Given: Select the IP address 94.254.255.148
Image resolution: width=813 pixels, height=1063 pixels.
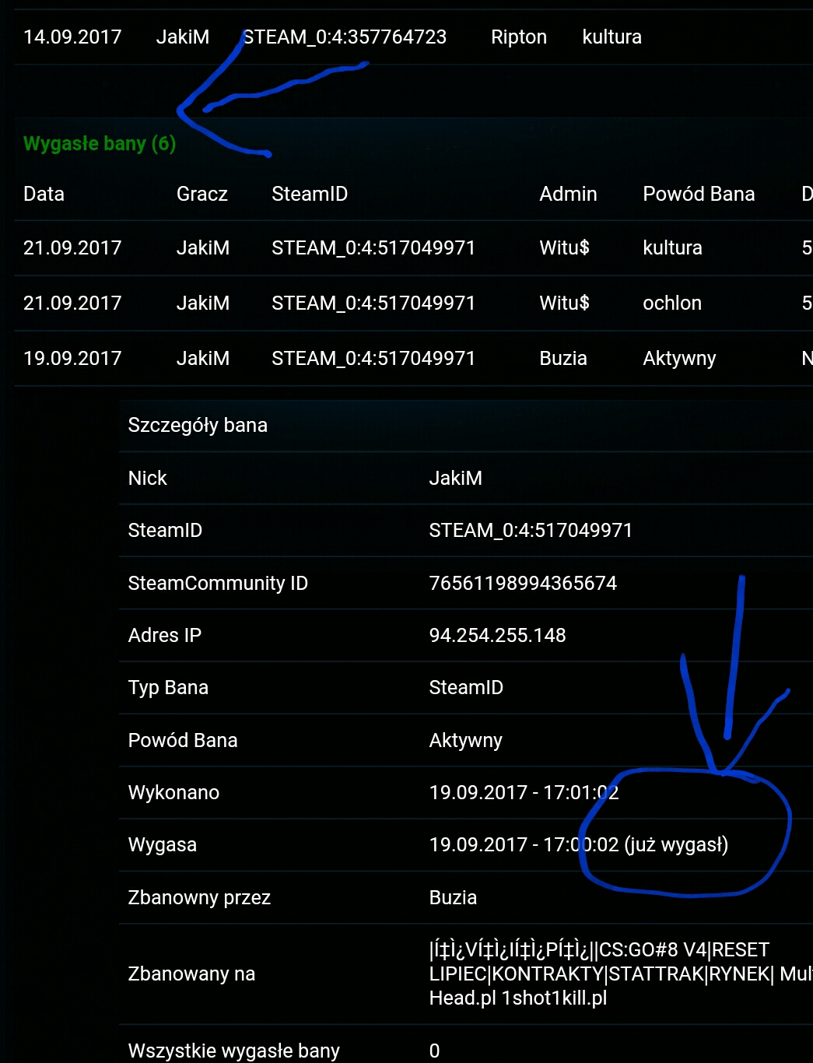Looking at the screenshot, I should 497,636.
